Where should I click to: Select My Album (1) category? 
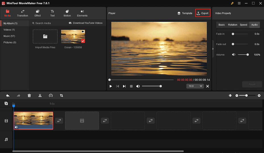(x=15, y=23)
